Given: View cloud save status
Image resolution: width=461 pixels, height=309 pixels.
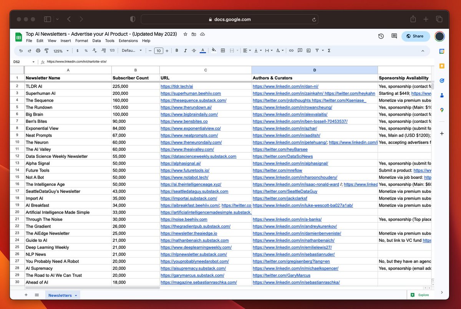Looking at the screenshot, I should [x=202, y=34].
